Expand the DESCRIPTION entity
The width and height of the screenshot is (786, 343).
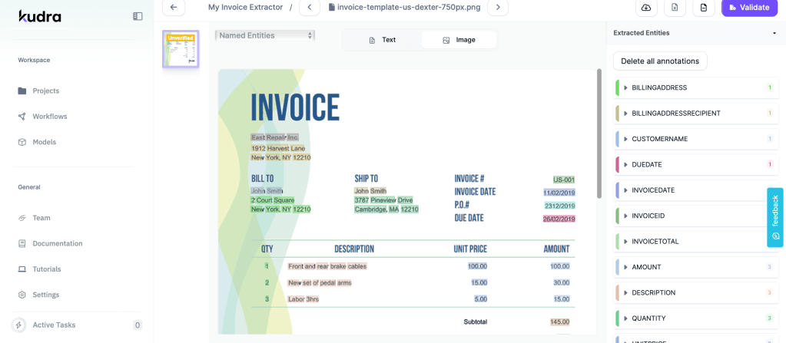[x=625, y=292]
